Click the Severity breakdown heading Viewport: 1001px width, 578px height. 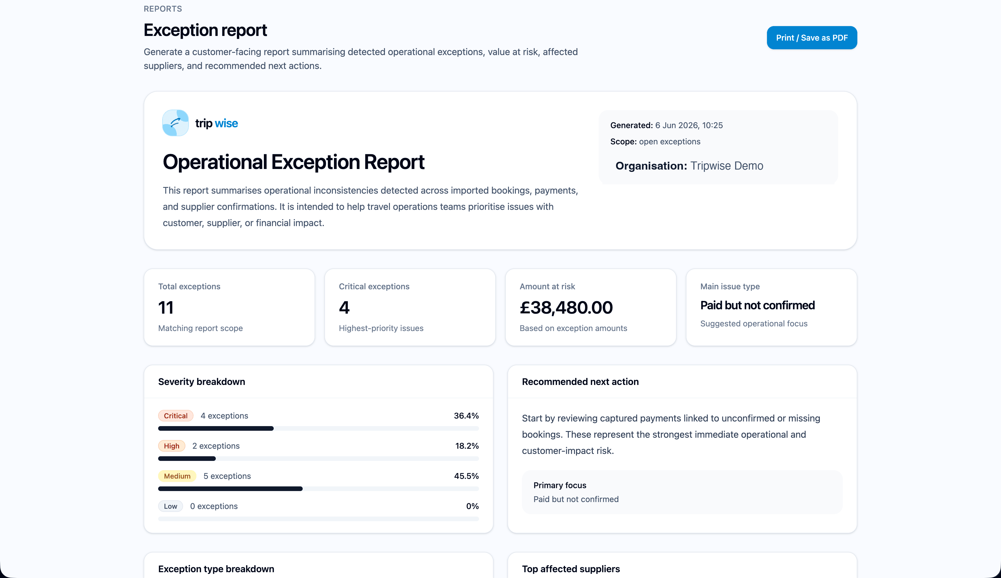pos(202,381)
